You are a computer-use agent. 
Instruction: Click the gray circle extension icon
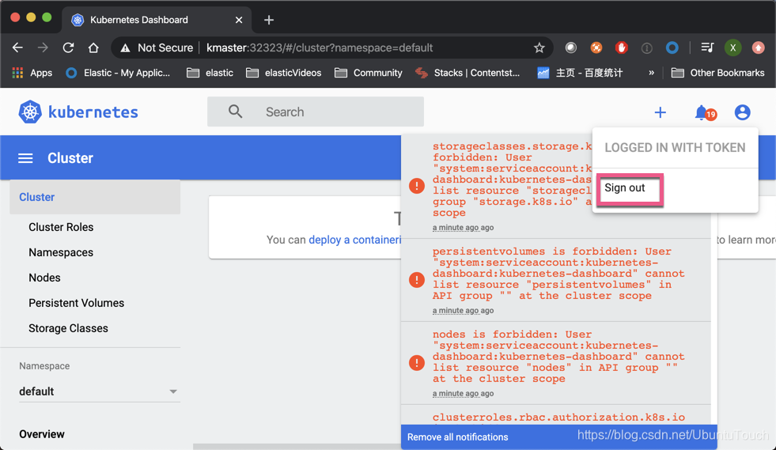[x=571, y=47]
